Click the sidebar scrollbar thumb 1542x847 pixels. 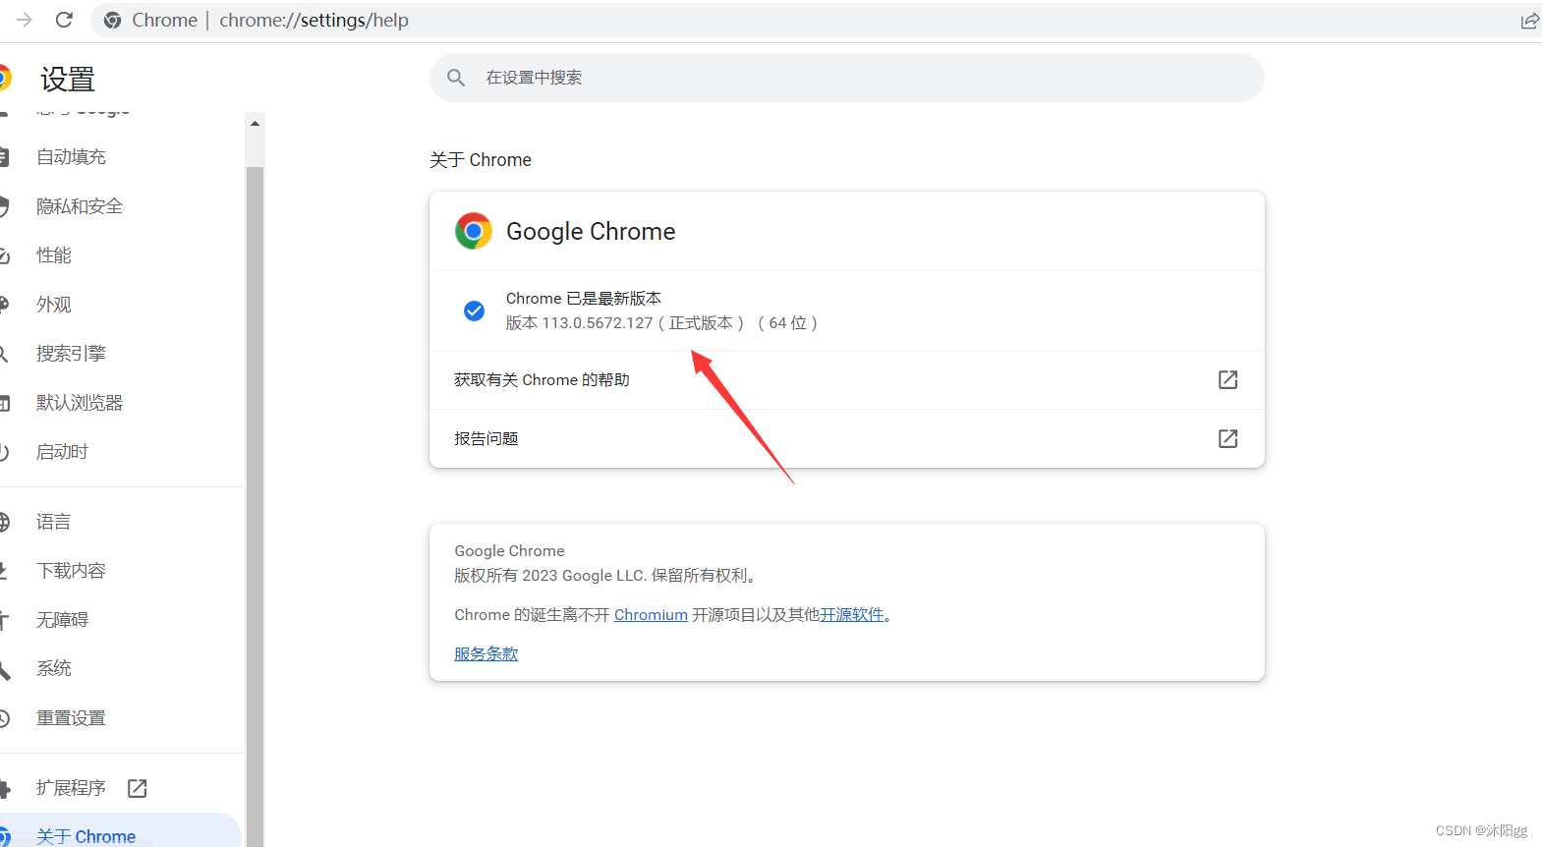(256, 506)
